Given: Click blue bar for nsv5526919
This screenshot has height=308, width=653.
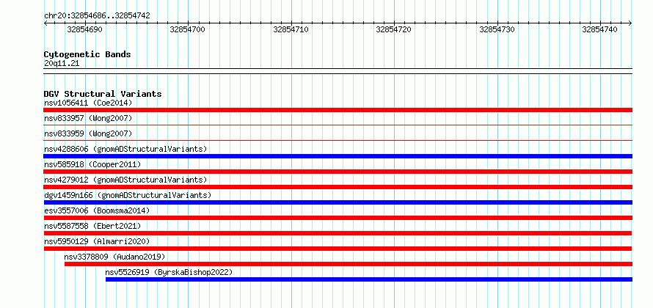Looking at the screenshot, I should tap(369, 279).
